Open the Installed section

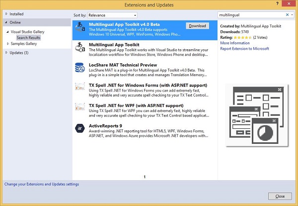coord(16,14)
